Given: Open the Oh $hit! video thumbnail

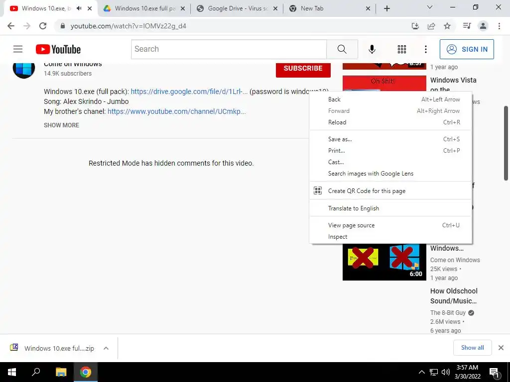Looking at the screenshot, I should point(384,84).
